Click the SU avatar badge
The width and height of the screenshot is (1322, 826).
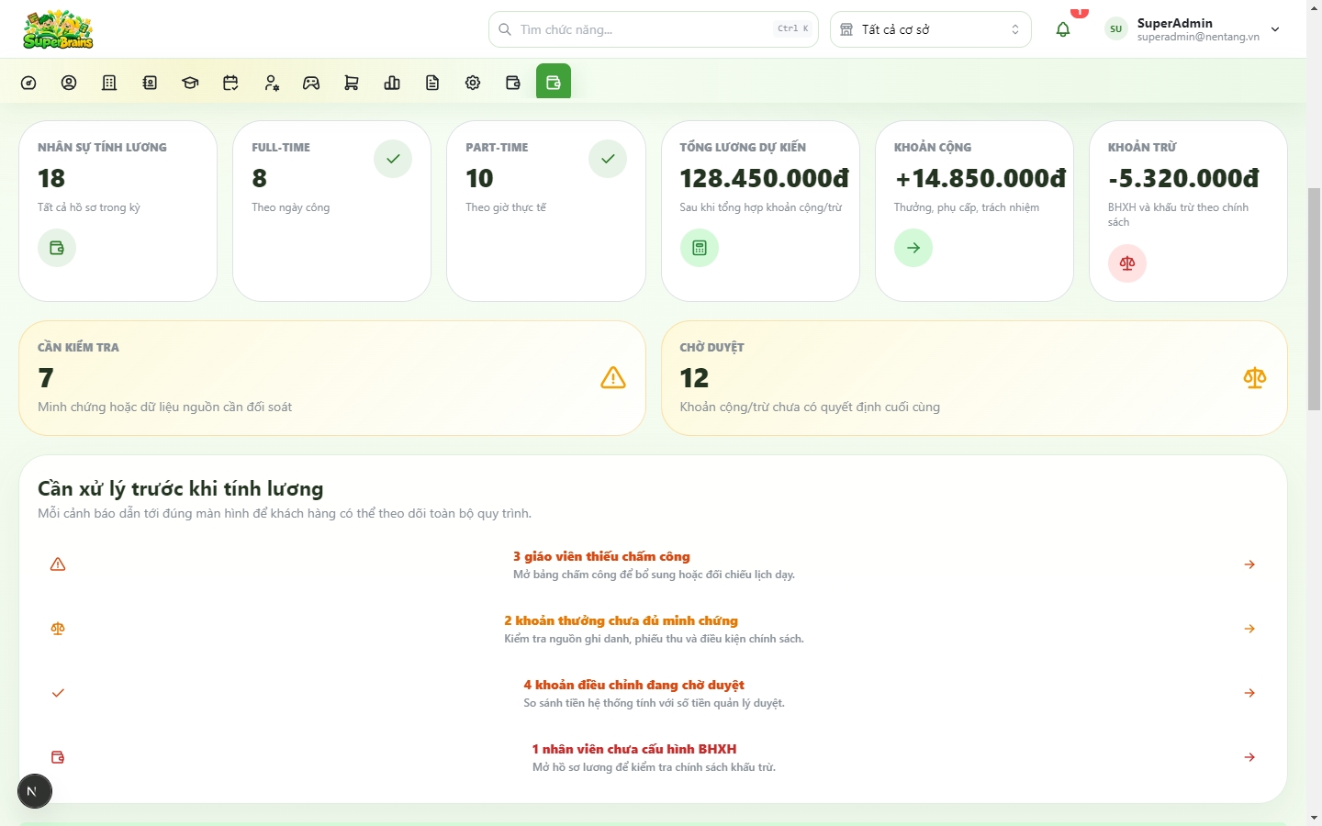pos(1116,29)
